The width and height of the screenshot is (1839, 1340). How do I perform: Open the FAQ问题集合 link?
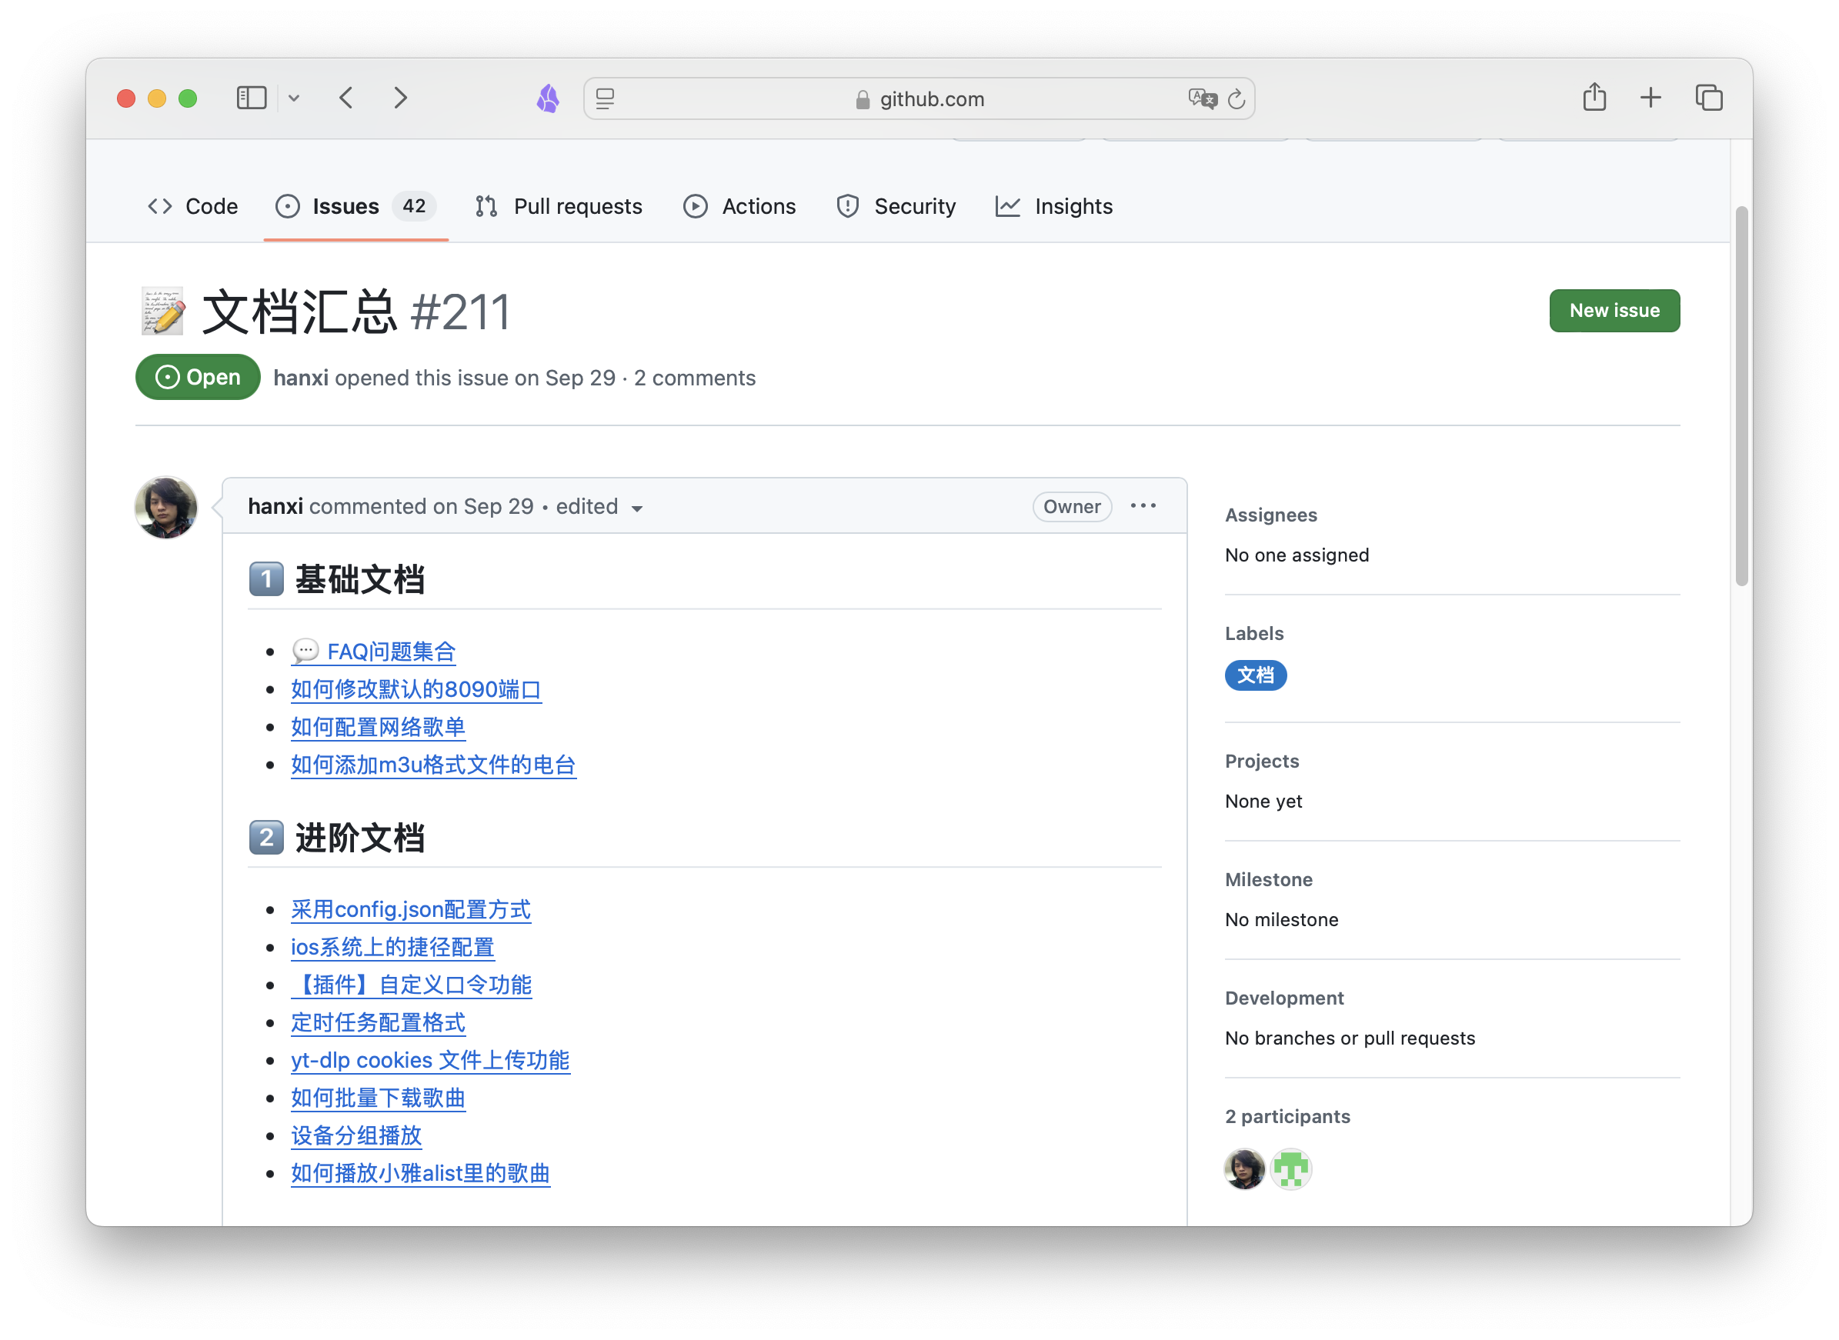click(374, 652)
